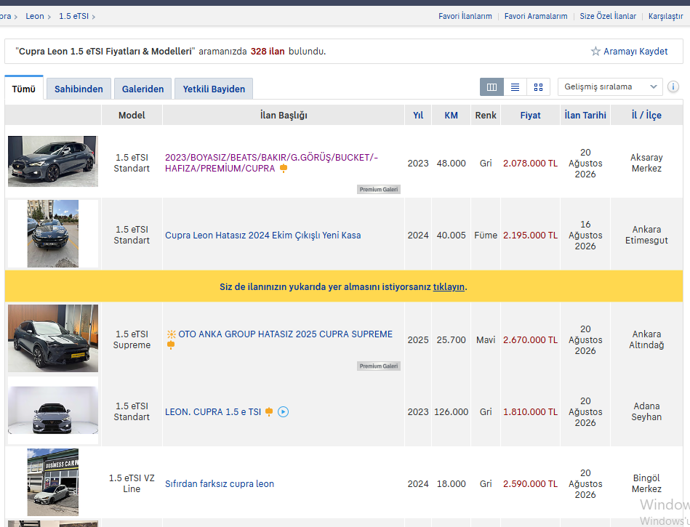Open Cupra Leon Hatasız 2024 Ekim listing
This screenshot has width=690, height=527.
pyautogui.click(x=262, y=236)
